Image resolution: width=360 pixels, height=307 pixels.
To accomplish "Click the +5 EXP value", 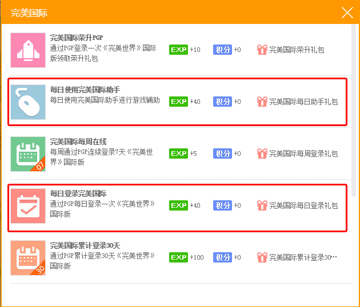I will tap(193, 153).
